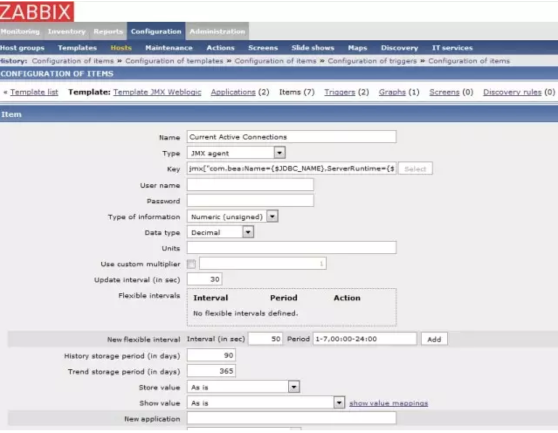Viewport: 558px width, 433px height.
Task: Click the flexible interval Period field
Action: [365, 339]
